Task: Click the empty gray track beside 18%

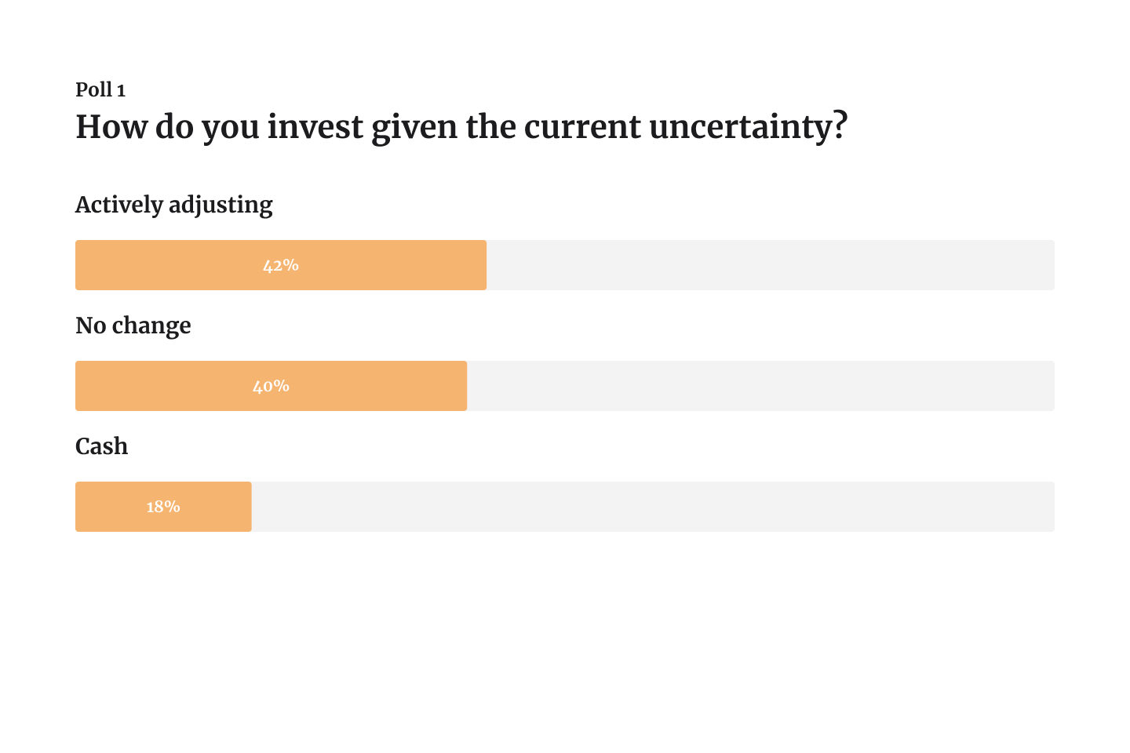Action: [x=651, y=507]
